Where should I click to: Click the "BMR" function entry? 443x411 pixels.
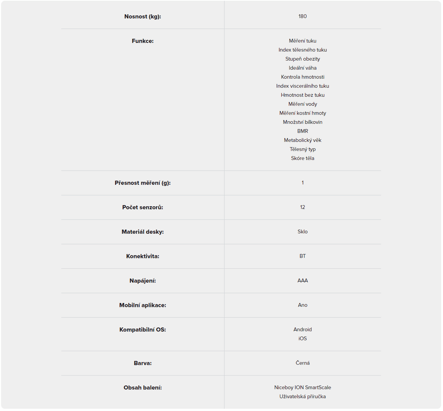[303, 131]
